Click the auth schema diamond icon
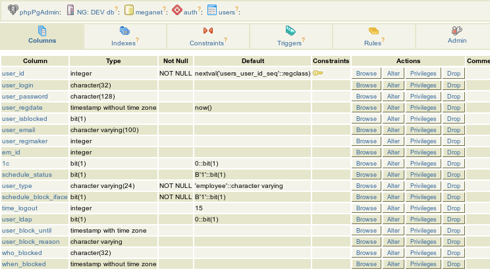 coord(177,10)
